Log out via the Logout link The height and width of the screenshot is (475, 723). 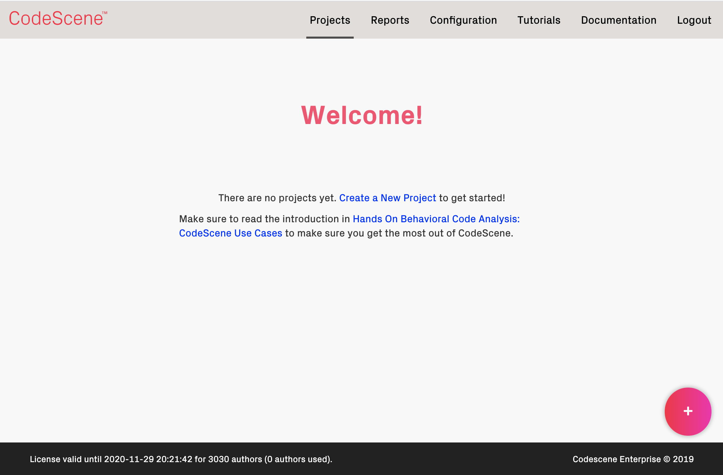click(x=694, y=20)
